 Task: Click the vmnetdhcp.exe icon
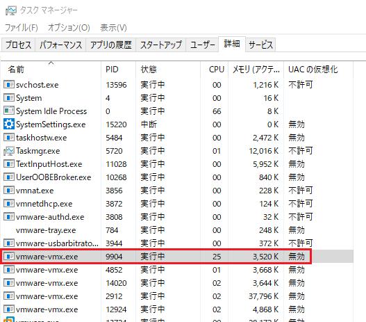9,204
